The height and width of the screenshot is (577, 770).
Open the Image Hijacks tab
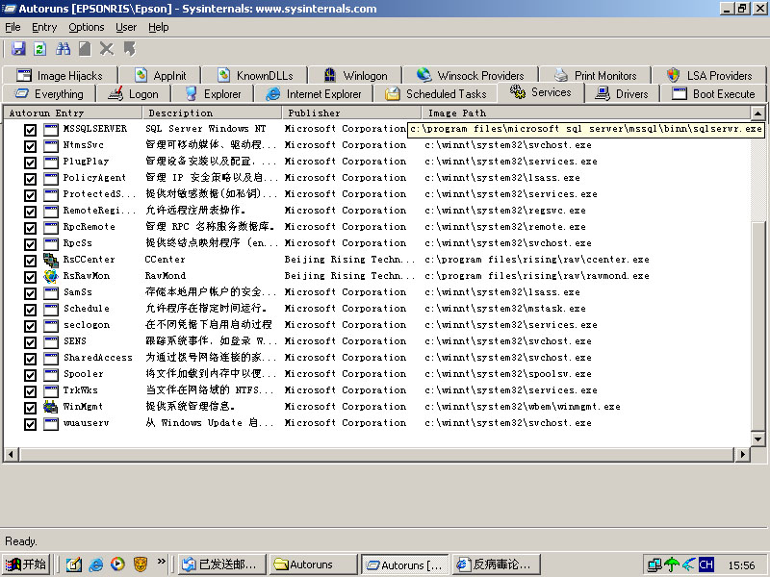click(x=60, y=76)
